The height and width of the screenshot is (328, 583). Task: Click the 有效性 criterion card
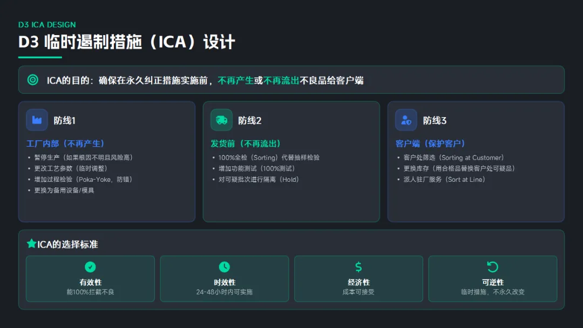click(x=90, y=278)
